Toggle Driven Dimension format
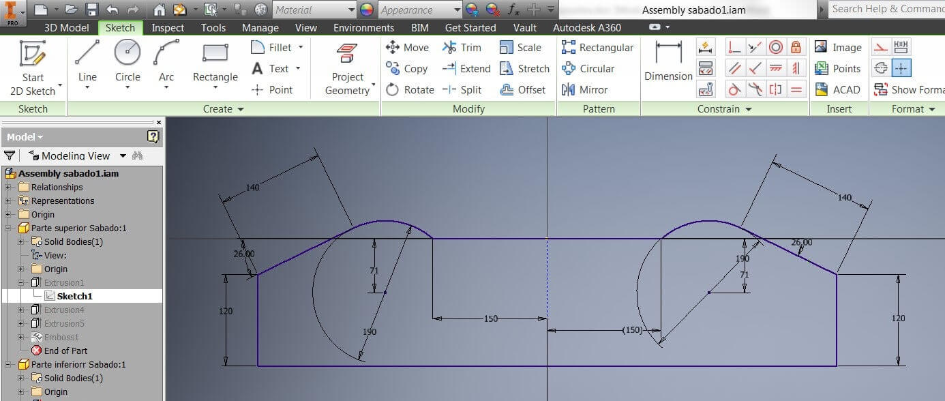The height and width of the screenshot is (401, 945). coord(901,47)
